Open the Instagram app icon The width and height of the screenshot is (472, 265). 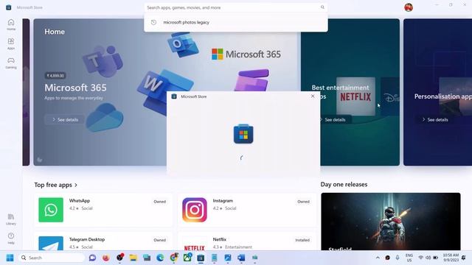pos(195,210)
